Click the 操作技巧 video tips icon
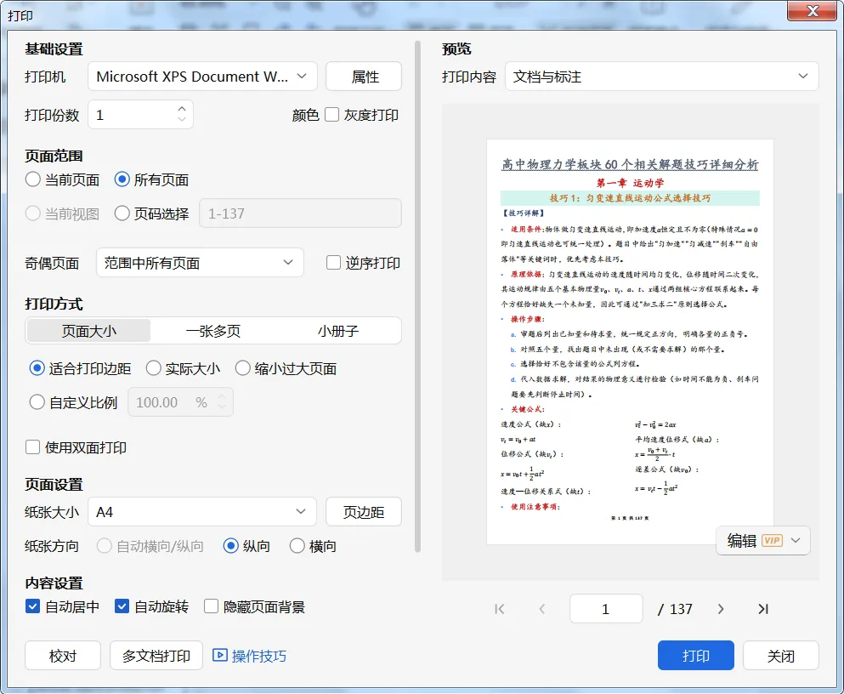The height and width of the screenshot is (694, 844). click(x=219, y=655)
